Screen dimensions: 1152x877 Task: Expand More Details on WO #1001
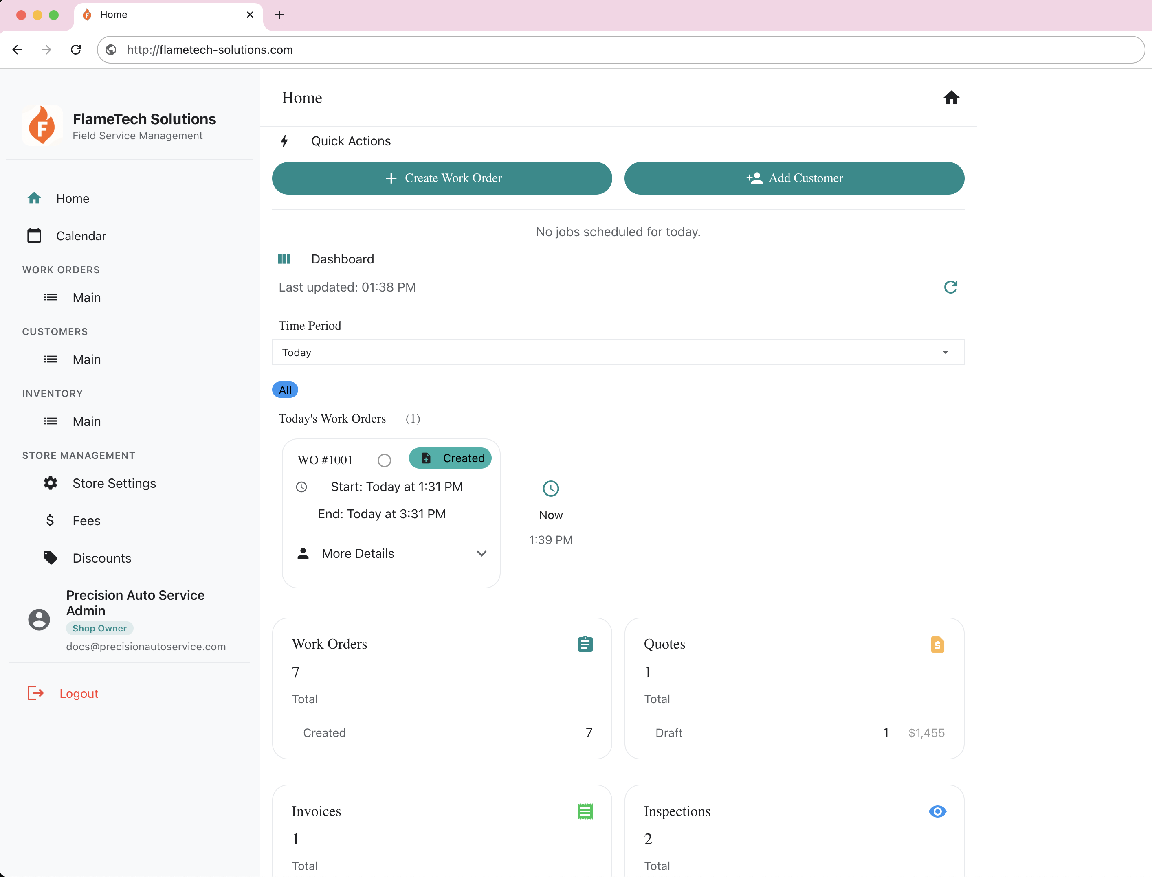358,553
